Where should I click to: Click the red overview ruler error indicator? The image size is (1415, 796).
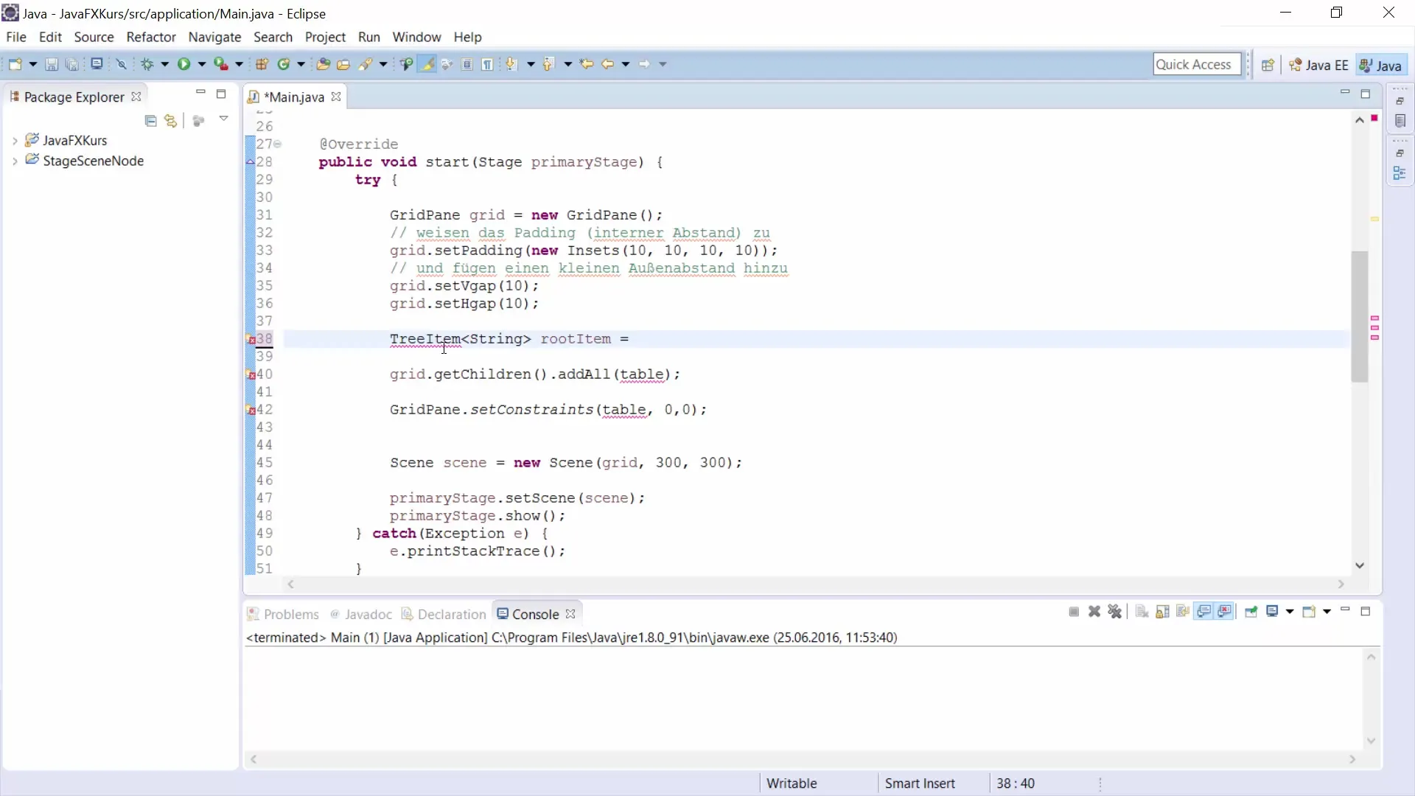(x=1374, y=118)
